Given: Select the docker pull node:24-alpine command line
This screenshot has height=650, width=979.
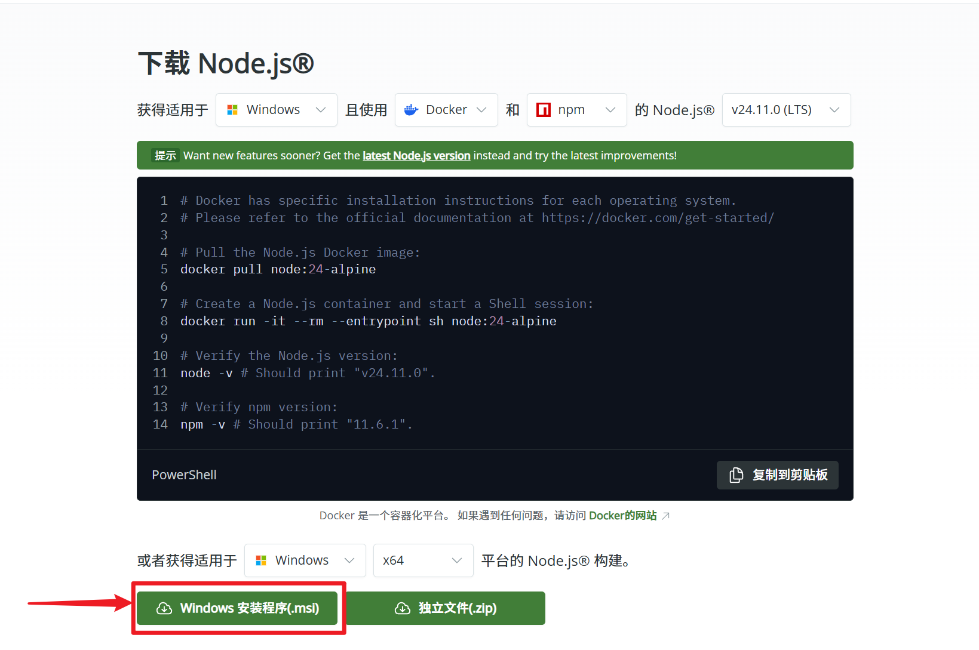Looking at the screenshot, I should tap(278, 269).
